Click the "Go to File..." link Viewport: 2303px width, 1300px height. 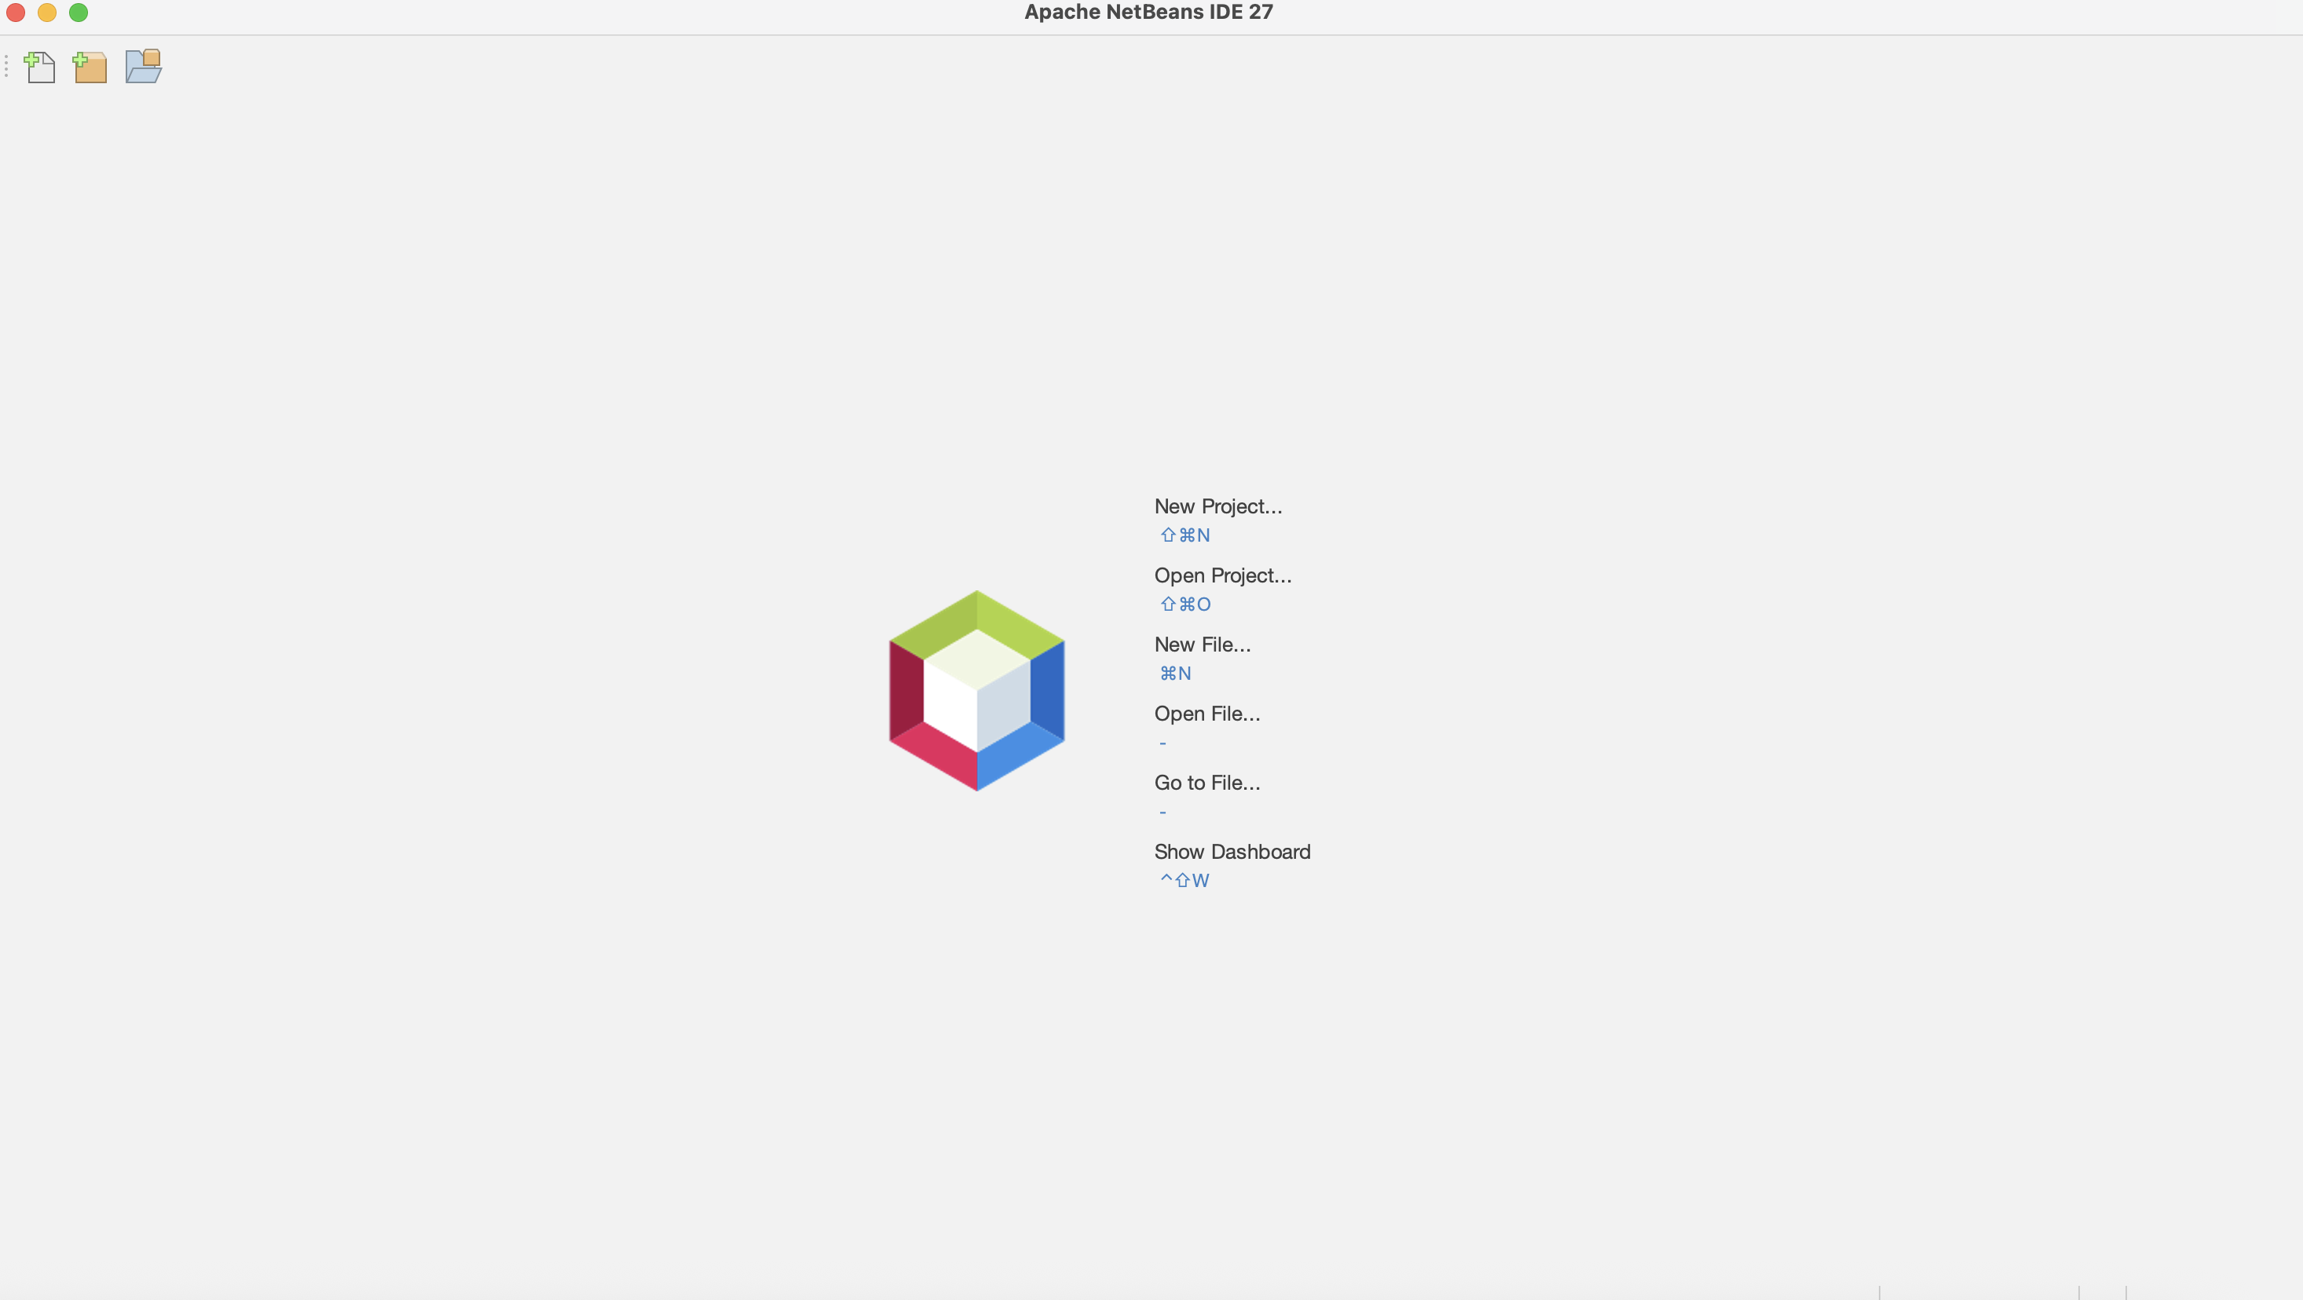(x=1207, y=783)
